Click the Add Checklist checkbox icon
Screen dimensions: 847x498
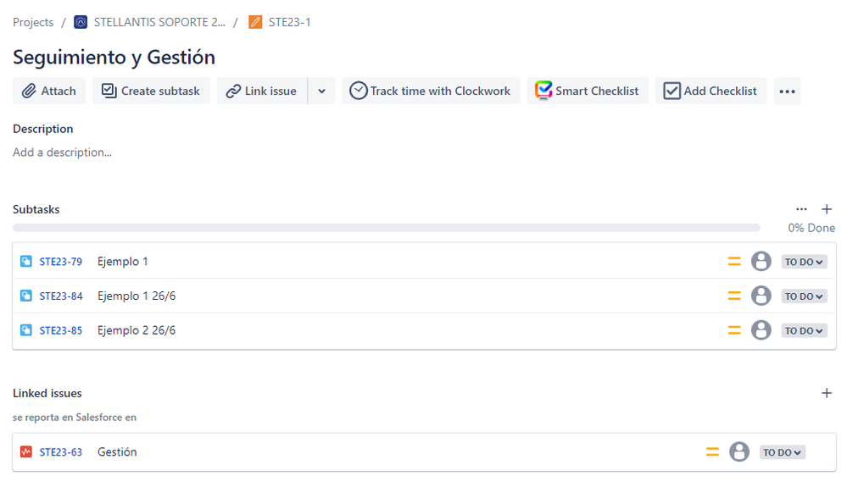click(x=671, y=91)
